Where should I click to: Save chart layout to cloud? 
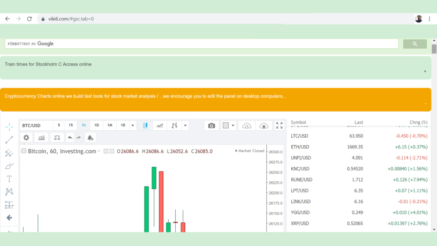coord(263,125)
